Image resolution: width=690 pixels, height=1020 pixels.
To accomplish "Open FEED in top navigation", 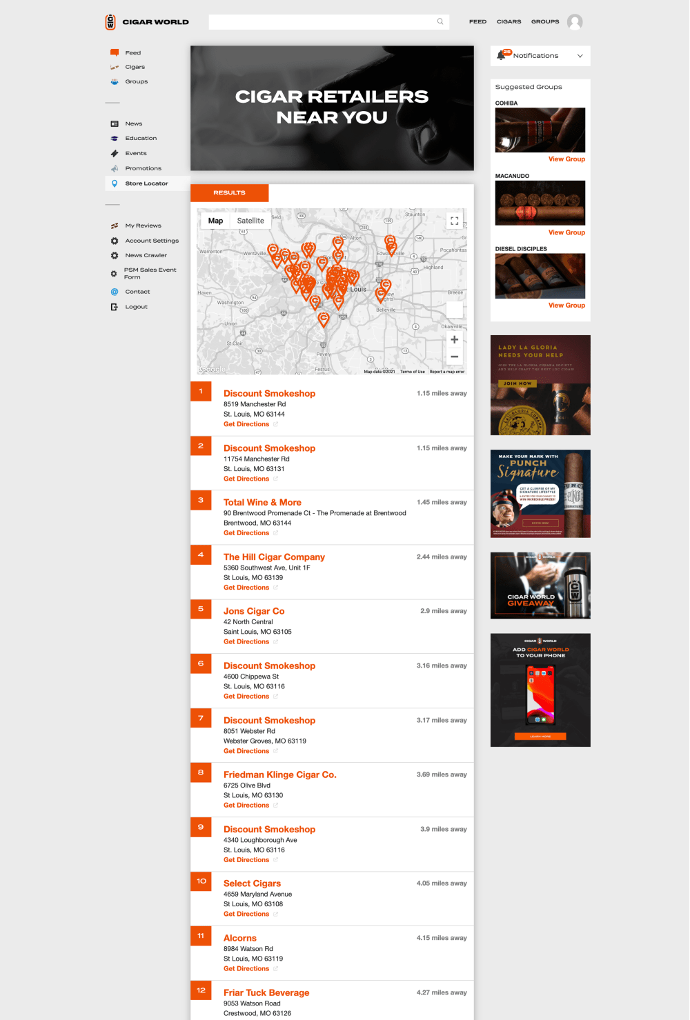I will pyautogui.click(x=477, y=21).
